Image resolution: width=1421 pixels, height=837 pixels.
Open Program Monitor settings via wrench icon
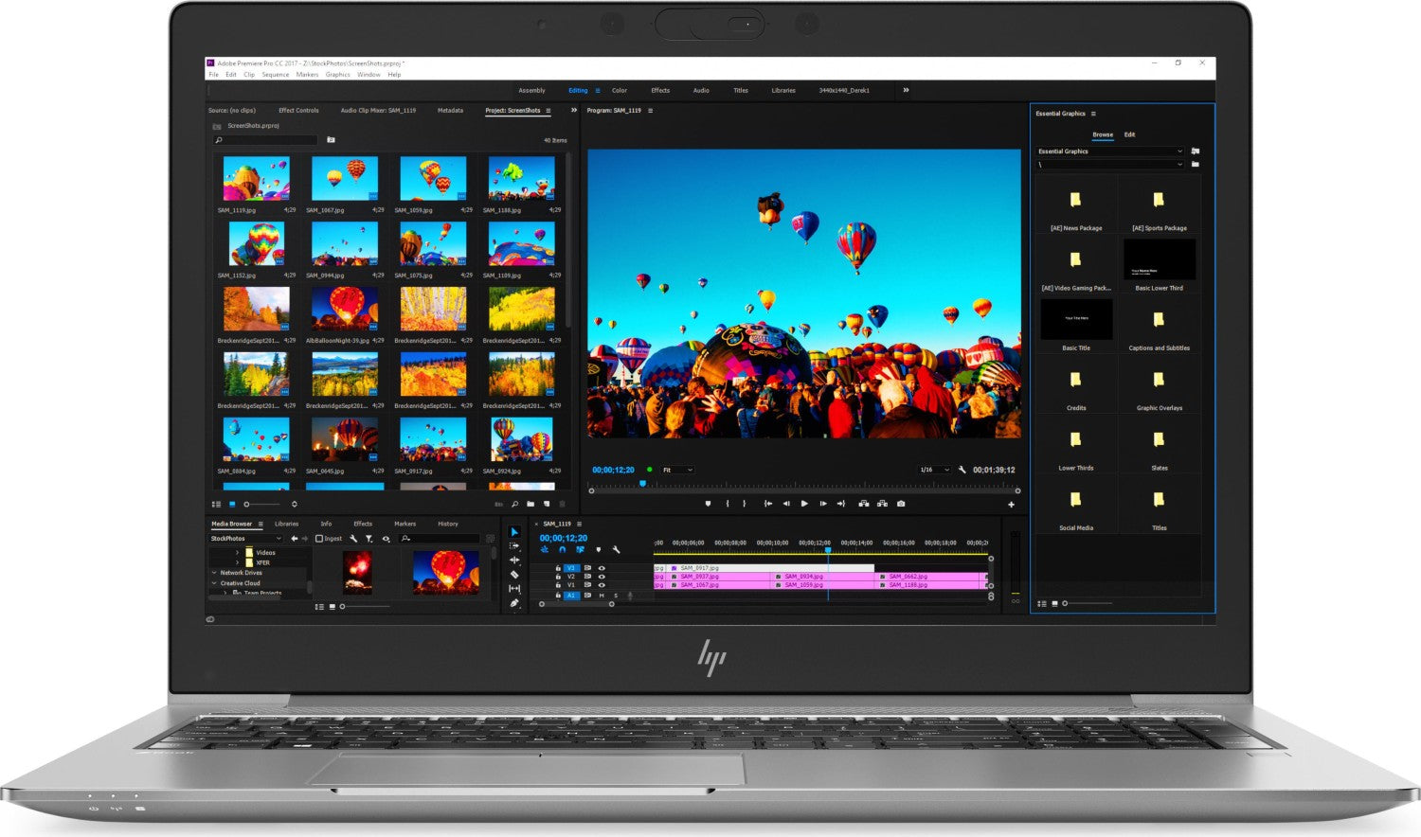962,471
